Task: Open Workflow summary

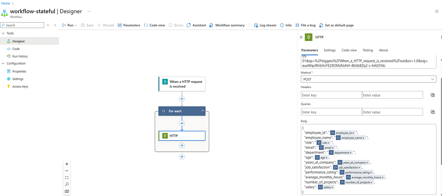Action: point(227,25)
